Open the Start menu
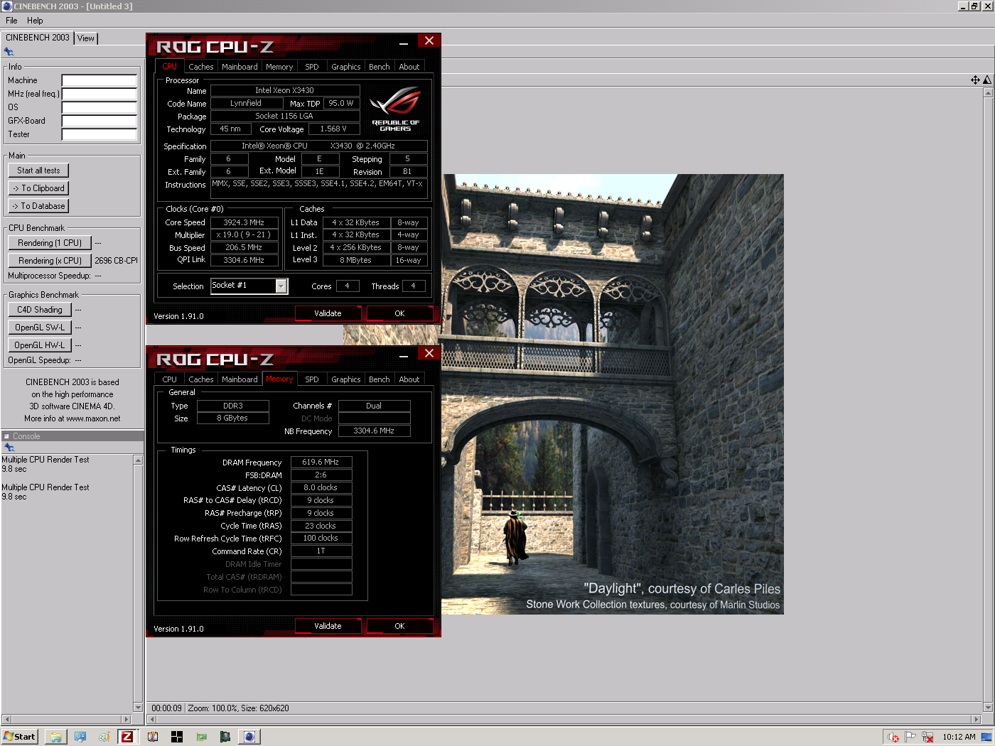This screenshot has width=995, height=746. [19, 737]
